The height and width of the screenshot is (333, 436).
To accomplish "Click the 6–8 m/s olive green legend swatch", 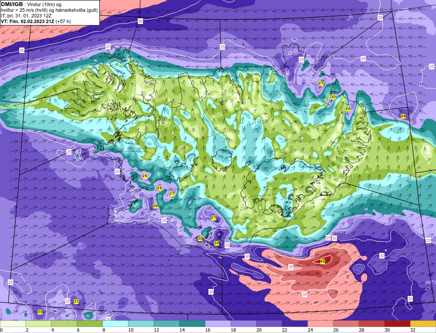I will [x=90, y=323].
